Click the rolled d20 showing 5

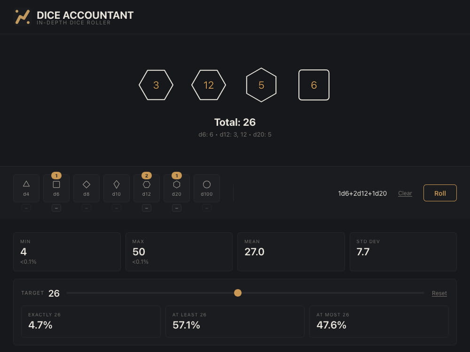(261, 85)
